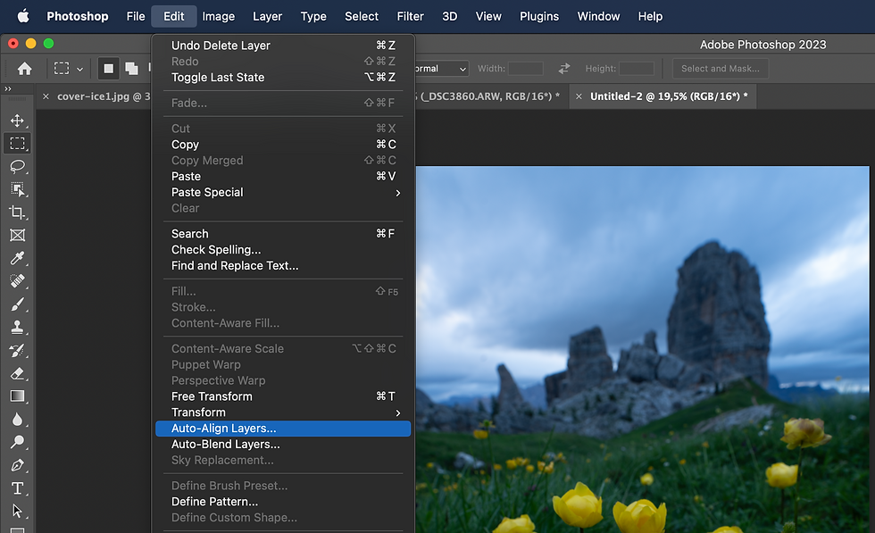Viewport: 875px width, 533px height.
Task: Choose Toggle Last State
Action: 283,78
